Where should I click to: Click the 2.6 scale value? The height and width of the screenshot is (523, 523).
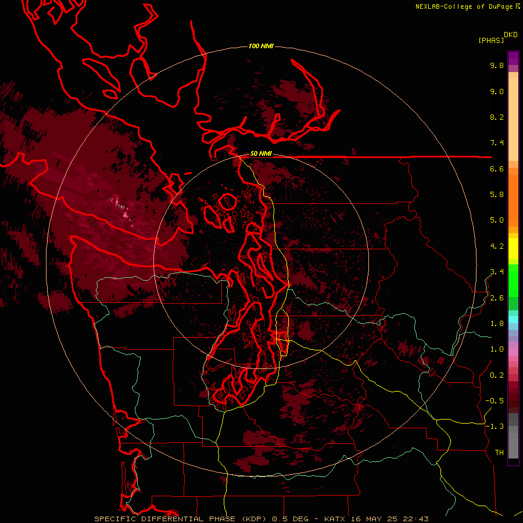pyautogui.click(x=497, y=298)
